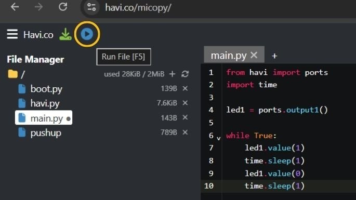Click the browser forward arrow
Screen dimensions: 356x200
click(38, 7)
